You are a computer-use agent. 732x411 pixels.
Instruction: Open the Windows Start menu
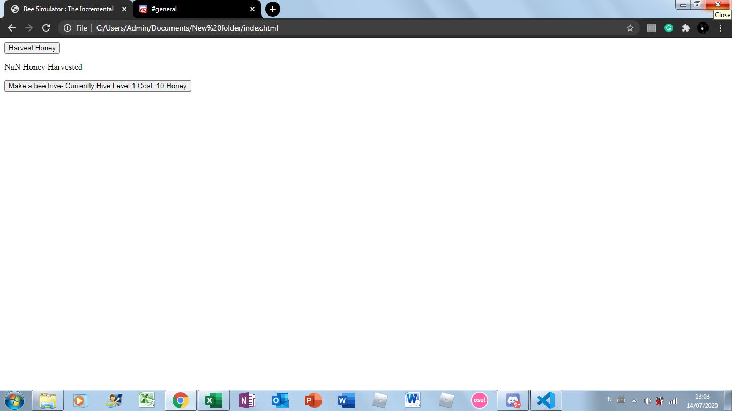(x=14, y=400)
